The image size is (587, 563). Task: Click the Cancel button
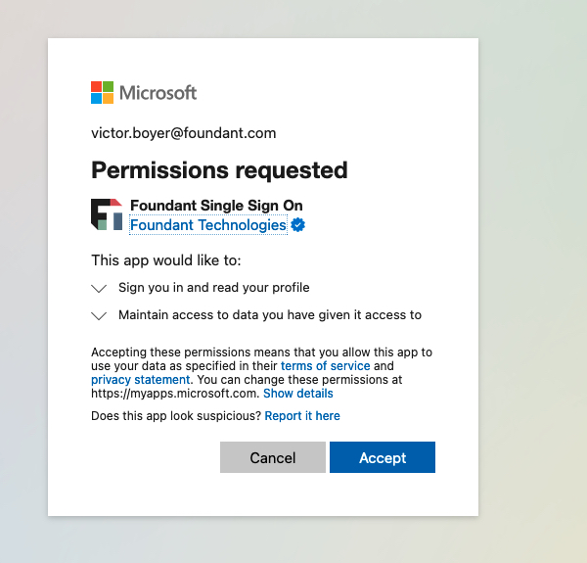point(273,457)
